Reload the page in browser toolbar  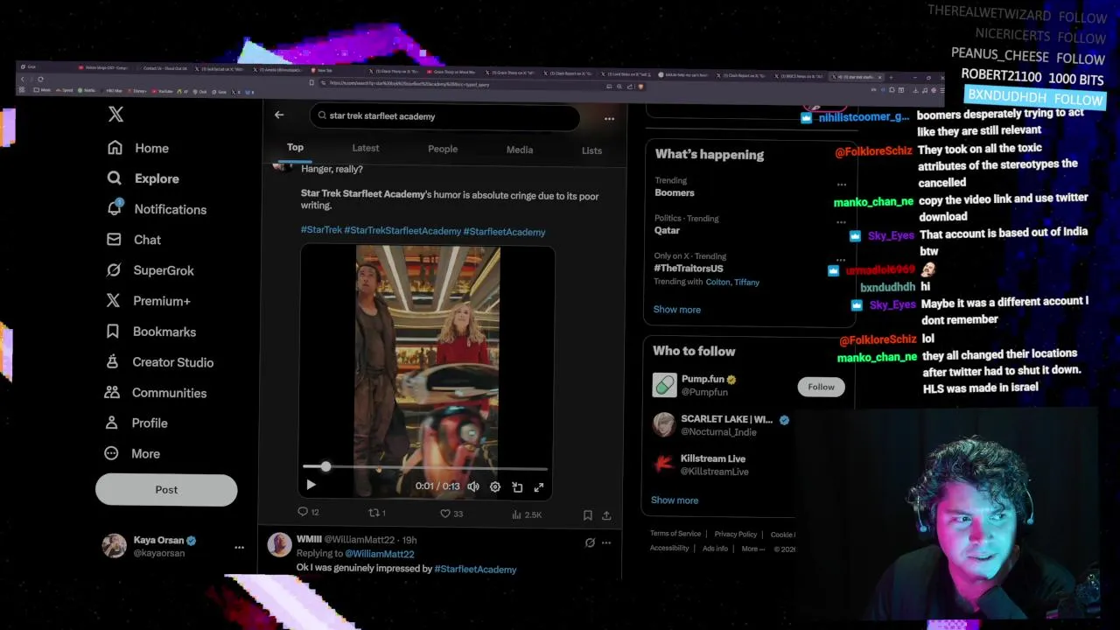tap(40, 80)
